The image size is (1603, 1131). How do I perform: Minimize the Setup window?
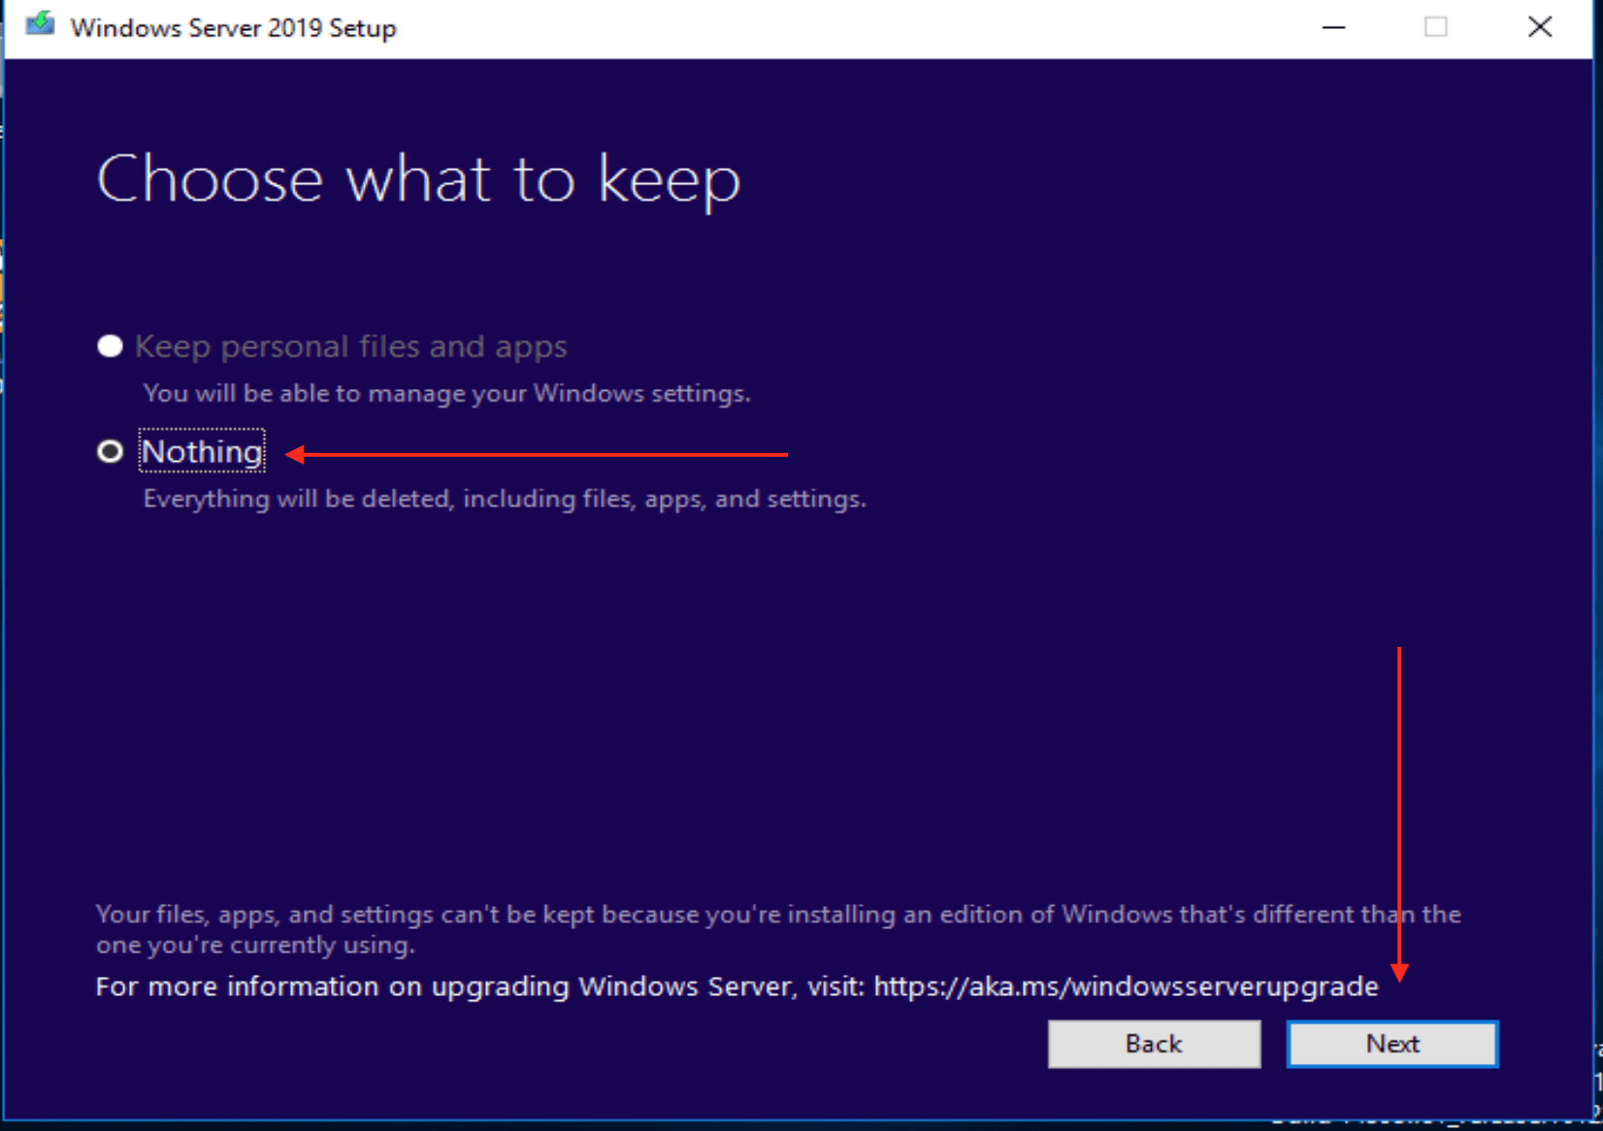(x=1334, y=27)
